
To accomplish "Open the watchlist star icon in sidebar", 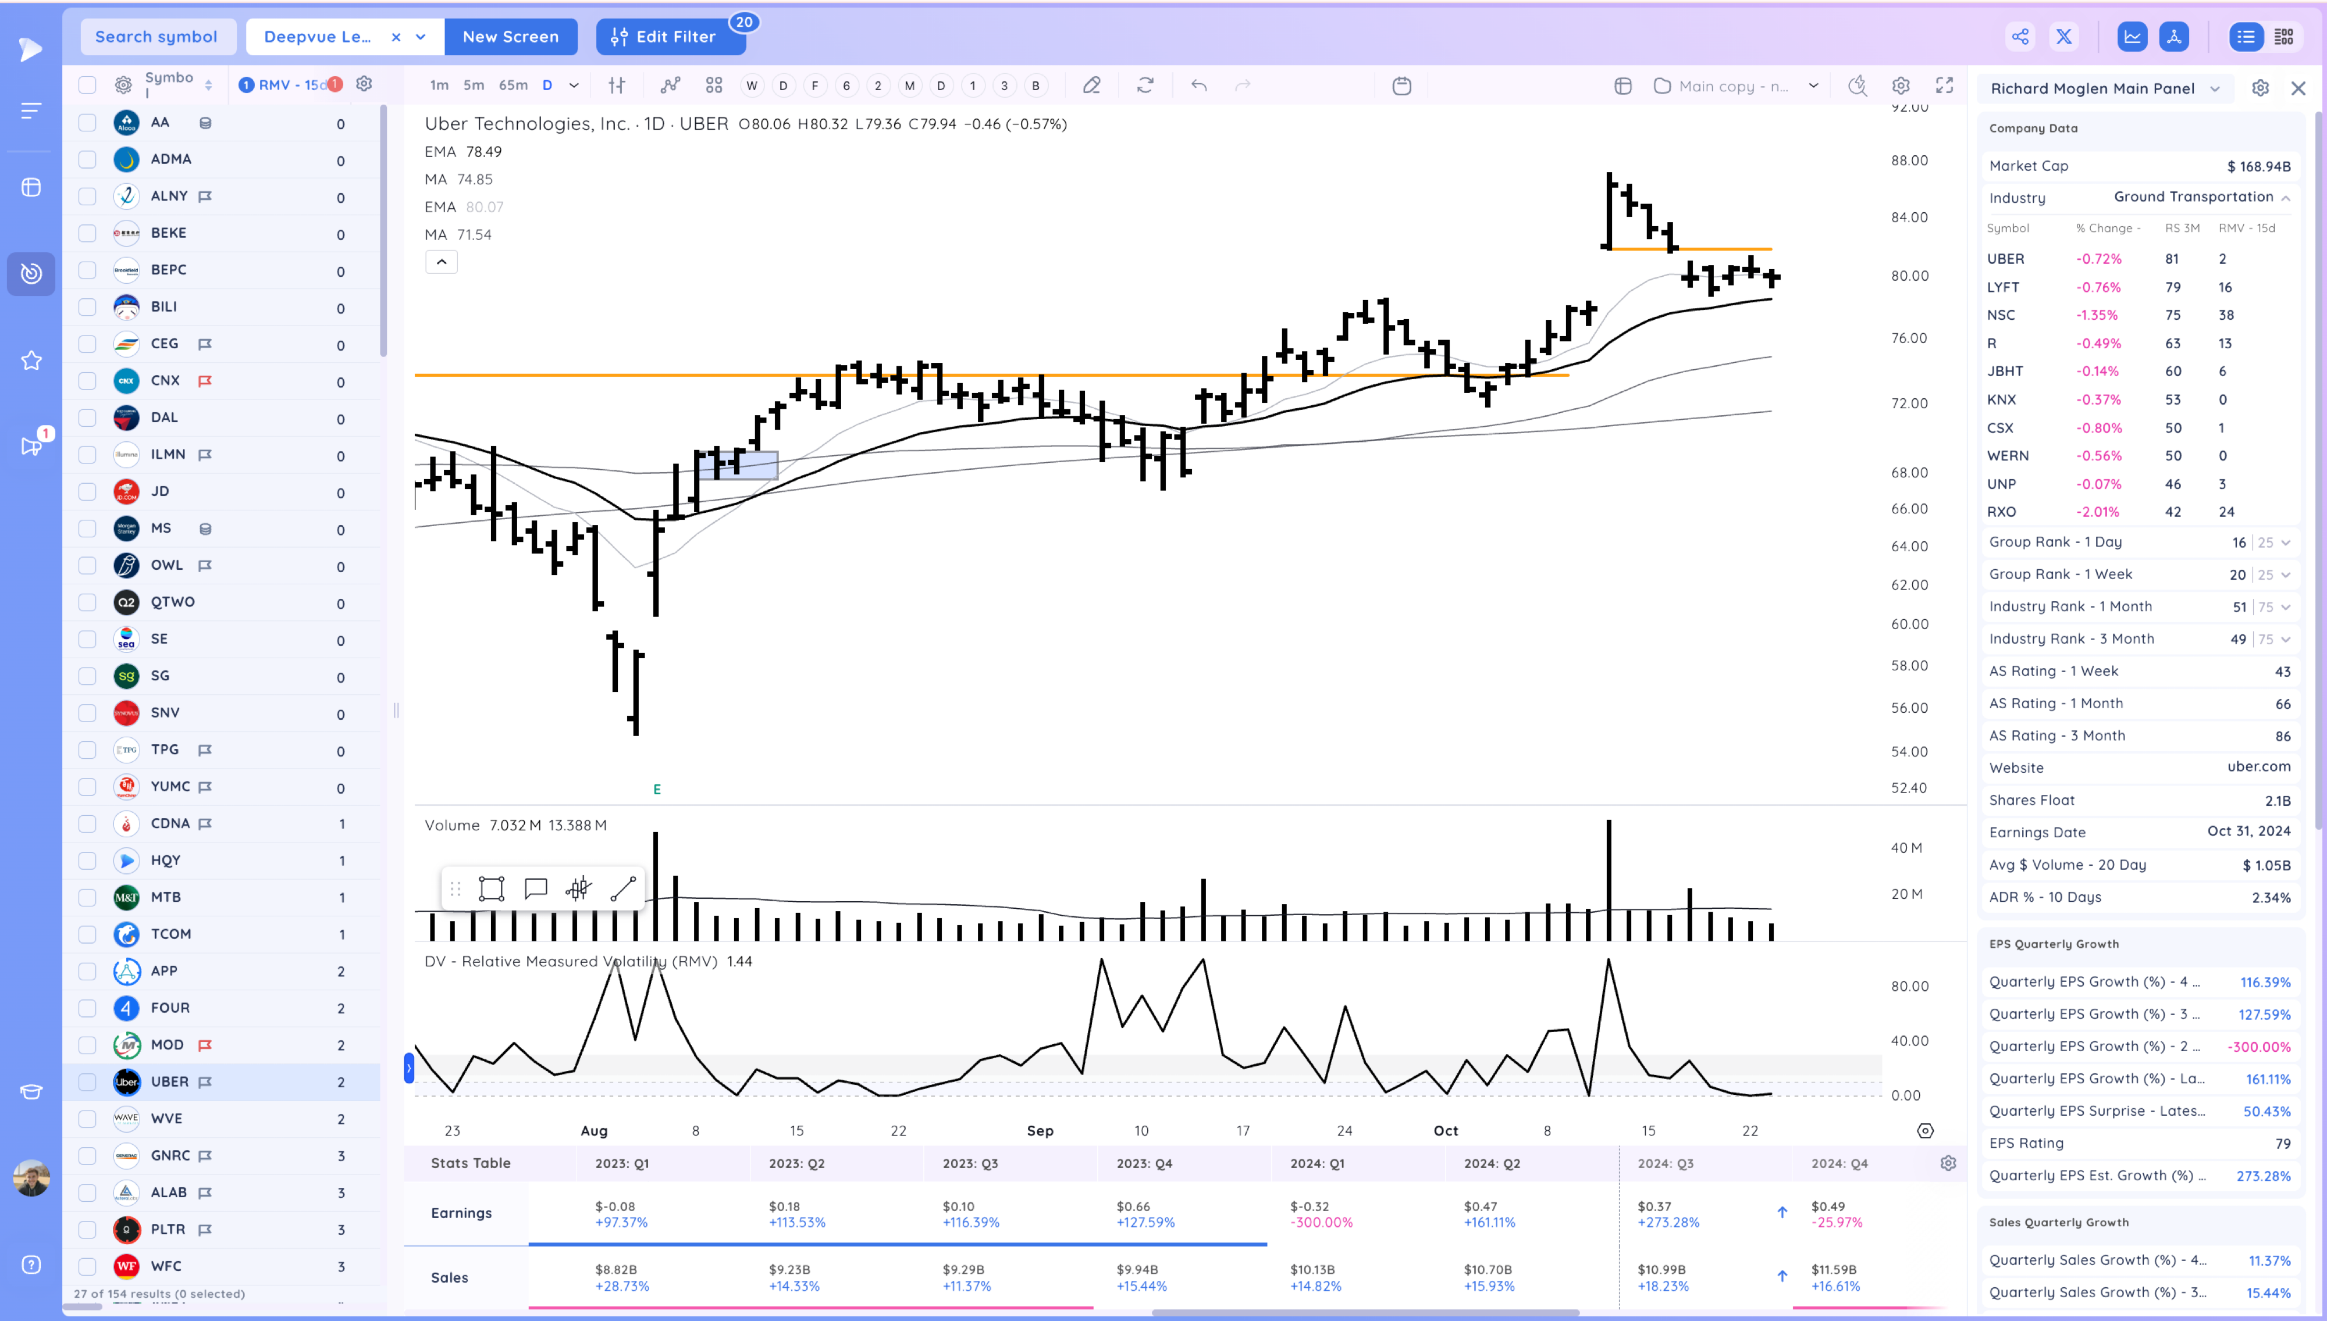I will coord(31,360).
